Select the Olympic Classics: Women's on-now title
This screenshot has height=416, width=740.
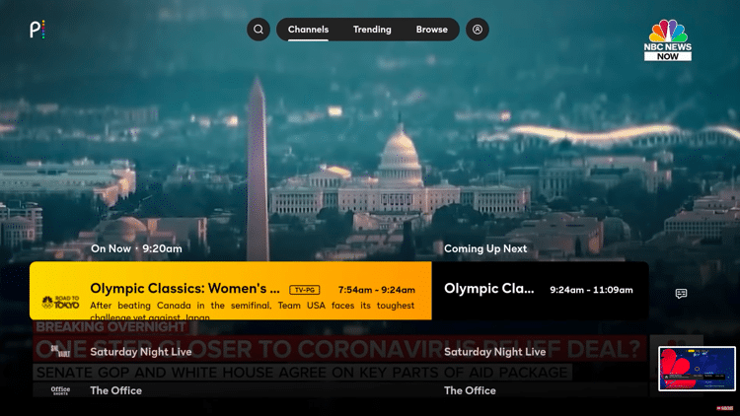point(185,288)
